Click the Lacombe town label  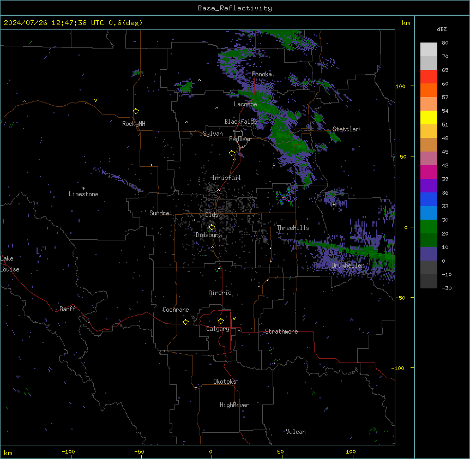(x=245, y=104)
